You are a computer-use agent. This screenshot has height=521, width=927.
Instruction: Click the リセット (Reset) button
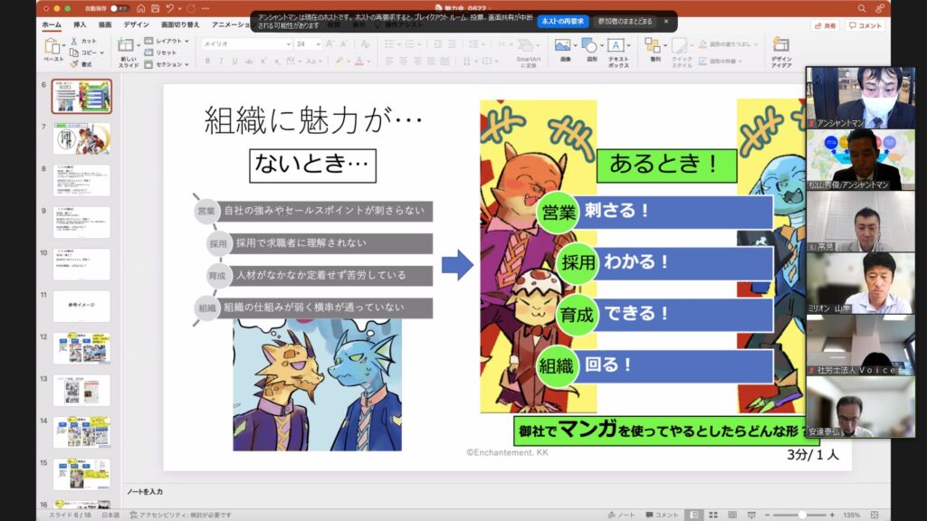tap(161, 52)
